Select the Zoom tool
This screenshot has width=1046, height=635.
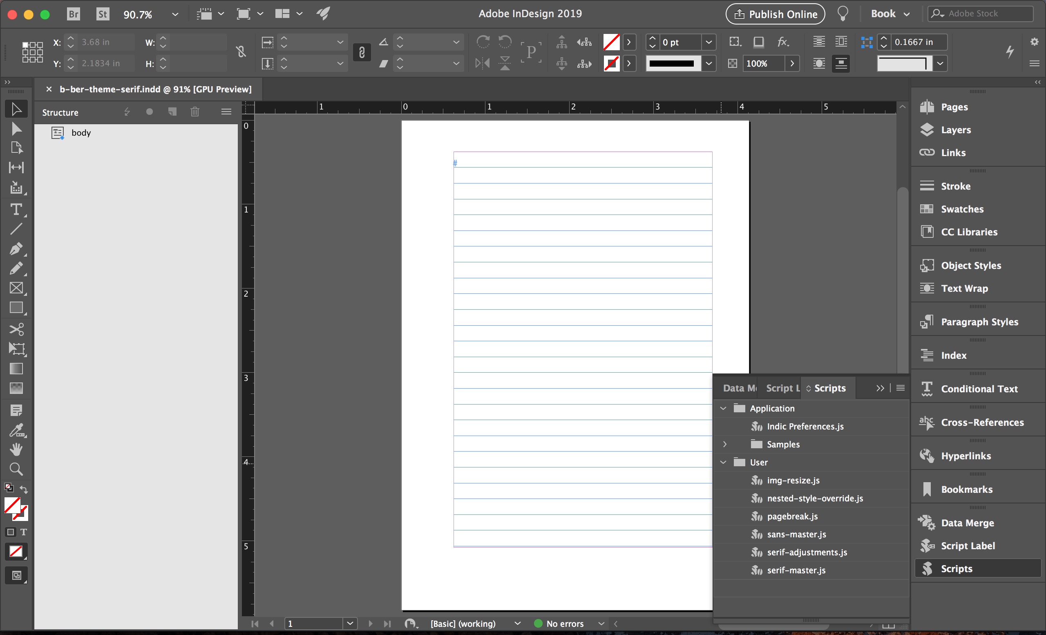16,469
